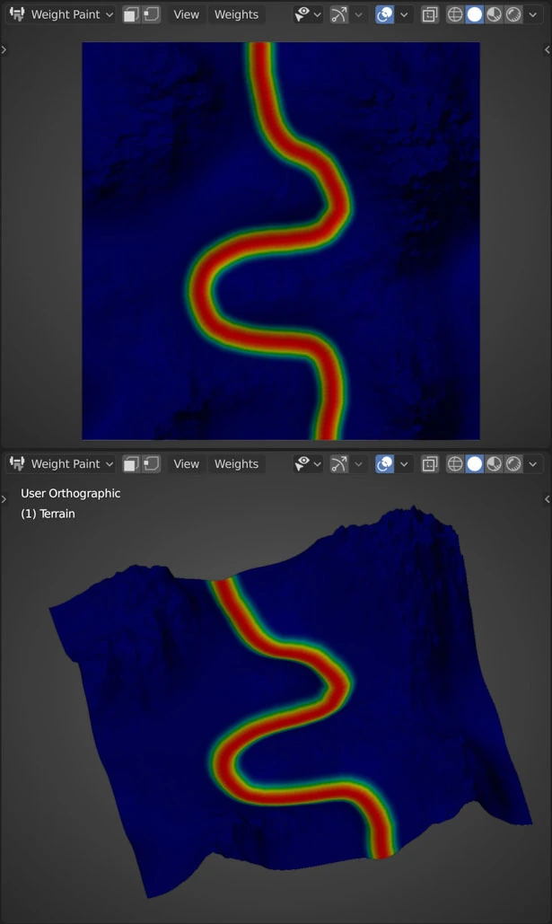Enable vertex selection masking in top viewport

(152, 14)
